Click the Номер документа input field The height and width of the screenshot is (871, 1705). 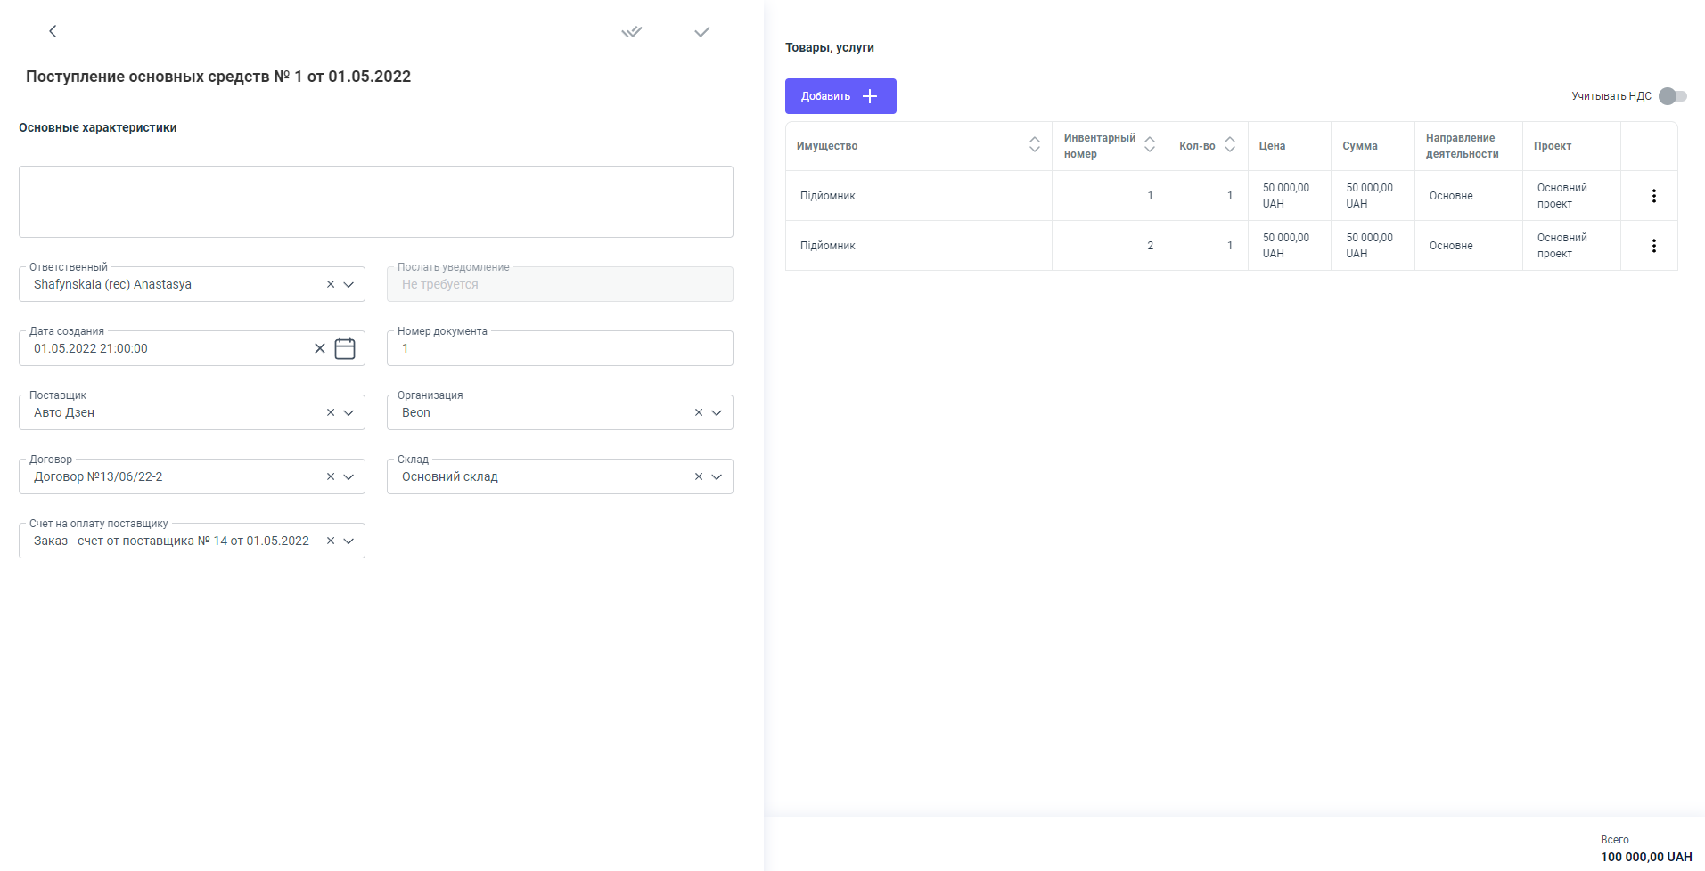tap(560, 348)
